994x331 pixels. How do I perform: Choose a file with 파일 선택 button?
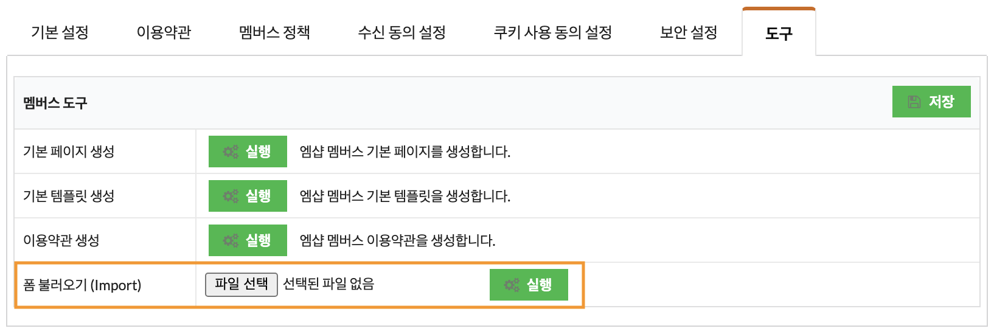click(x=242, y=284)
